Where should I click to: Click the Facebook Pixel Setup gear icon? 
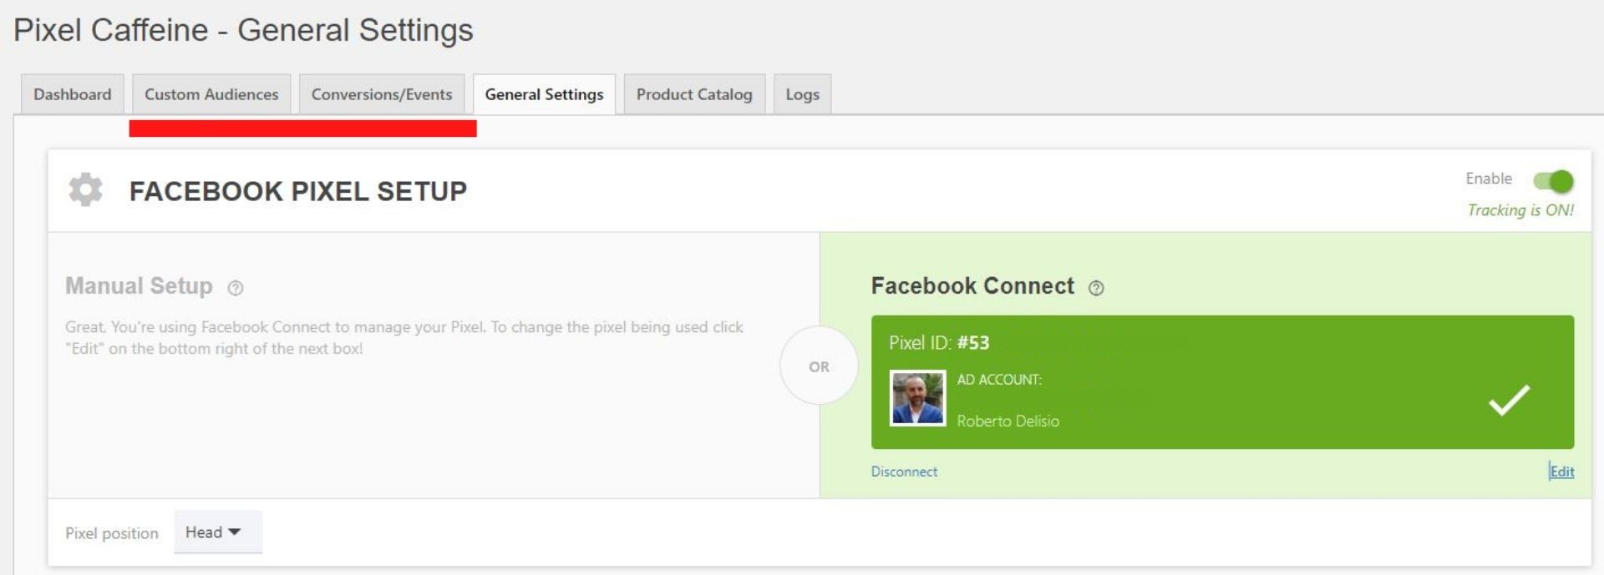coord(85,189)
